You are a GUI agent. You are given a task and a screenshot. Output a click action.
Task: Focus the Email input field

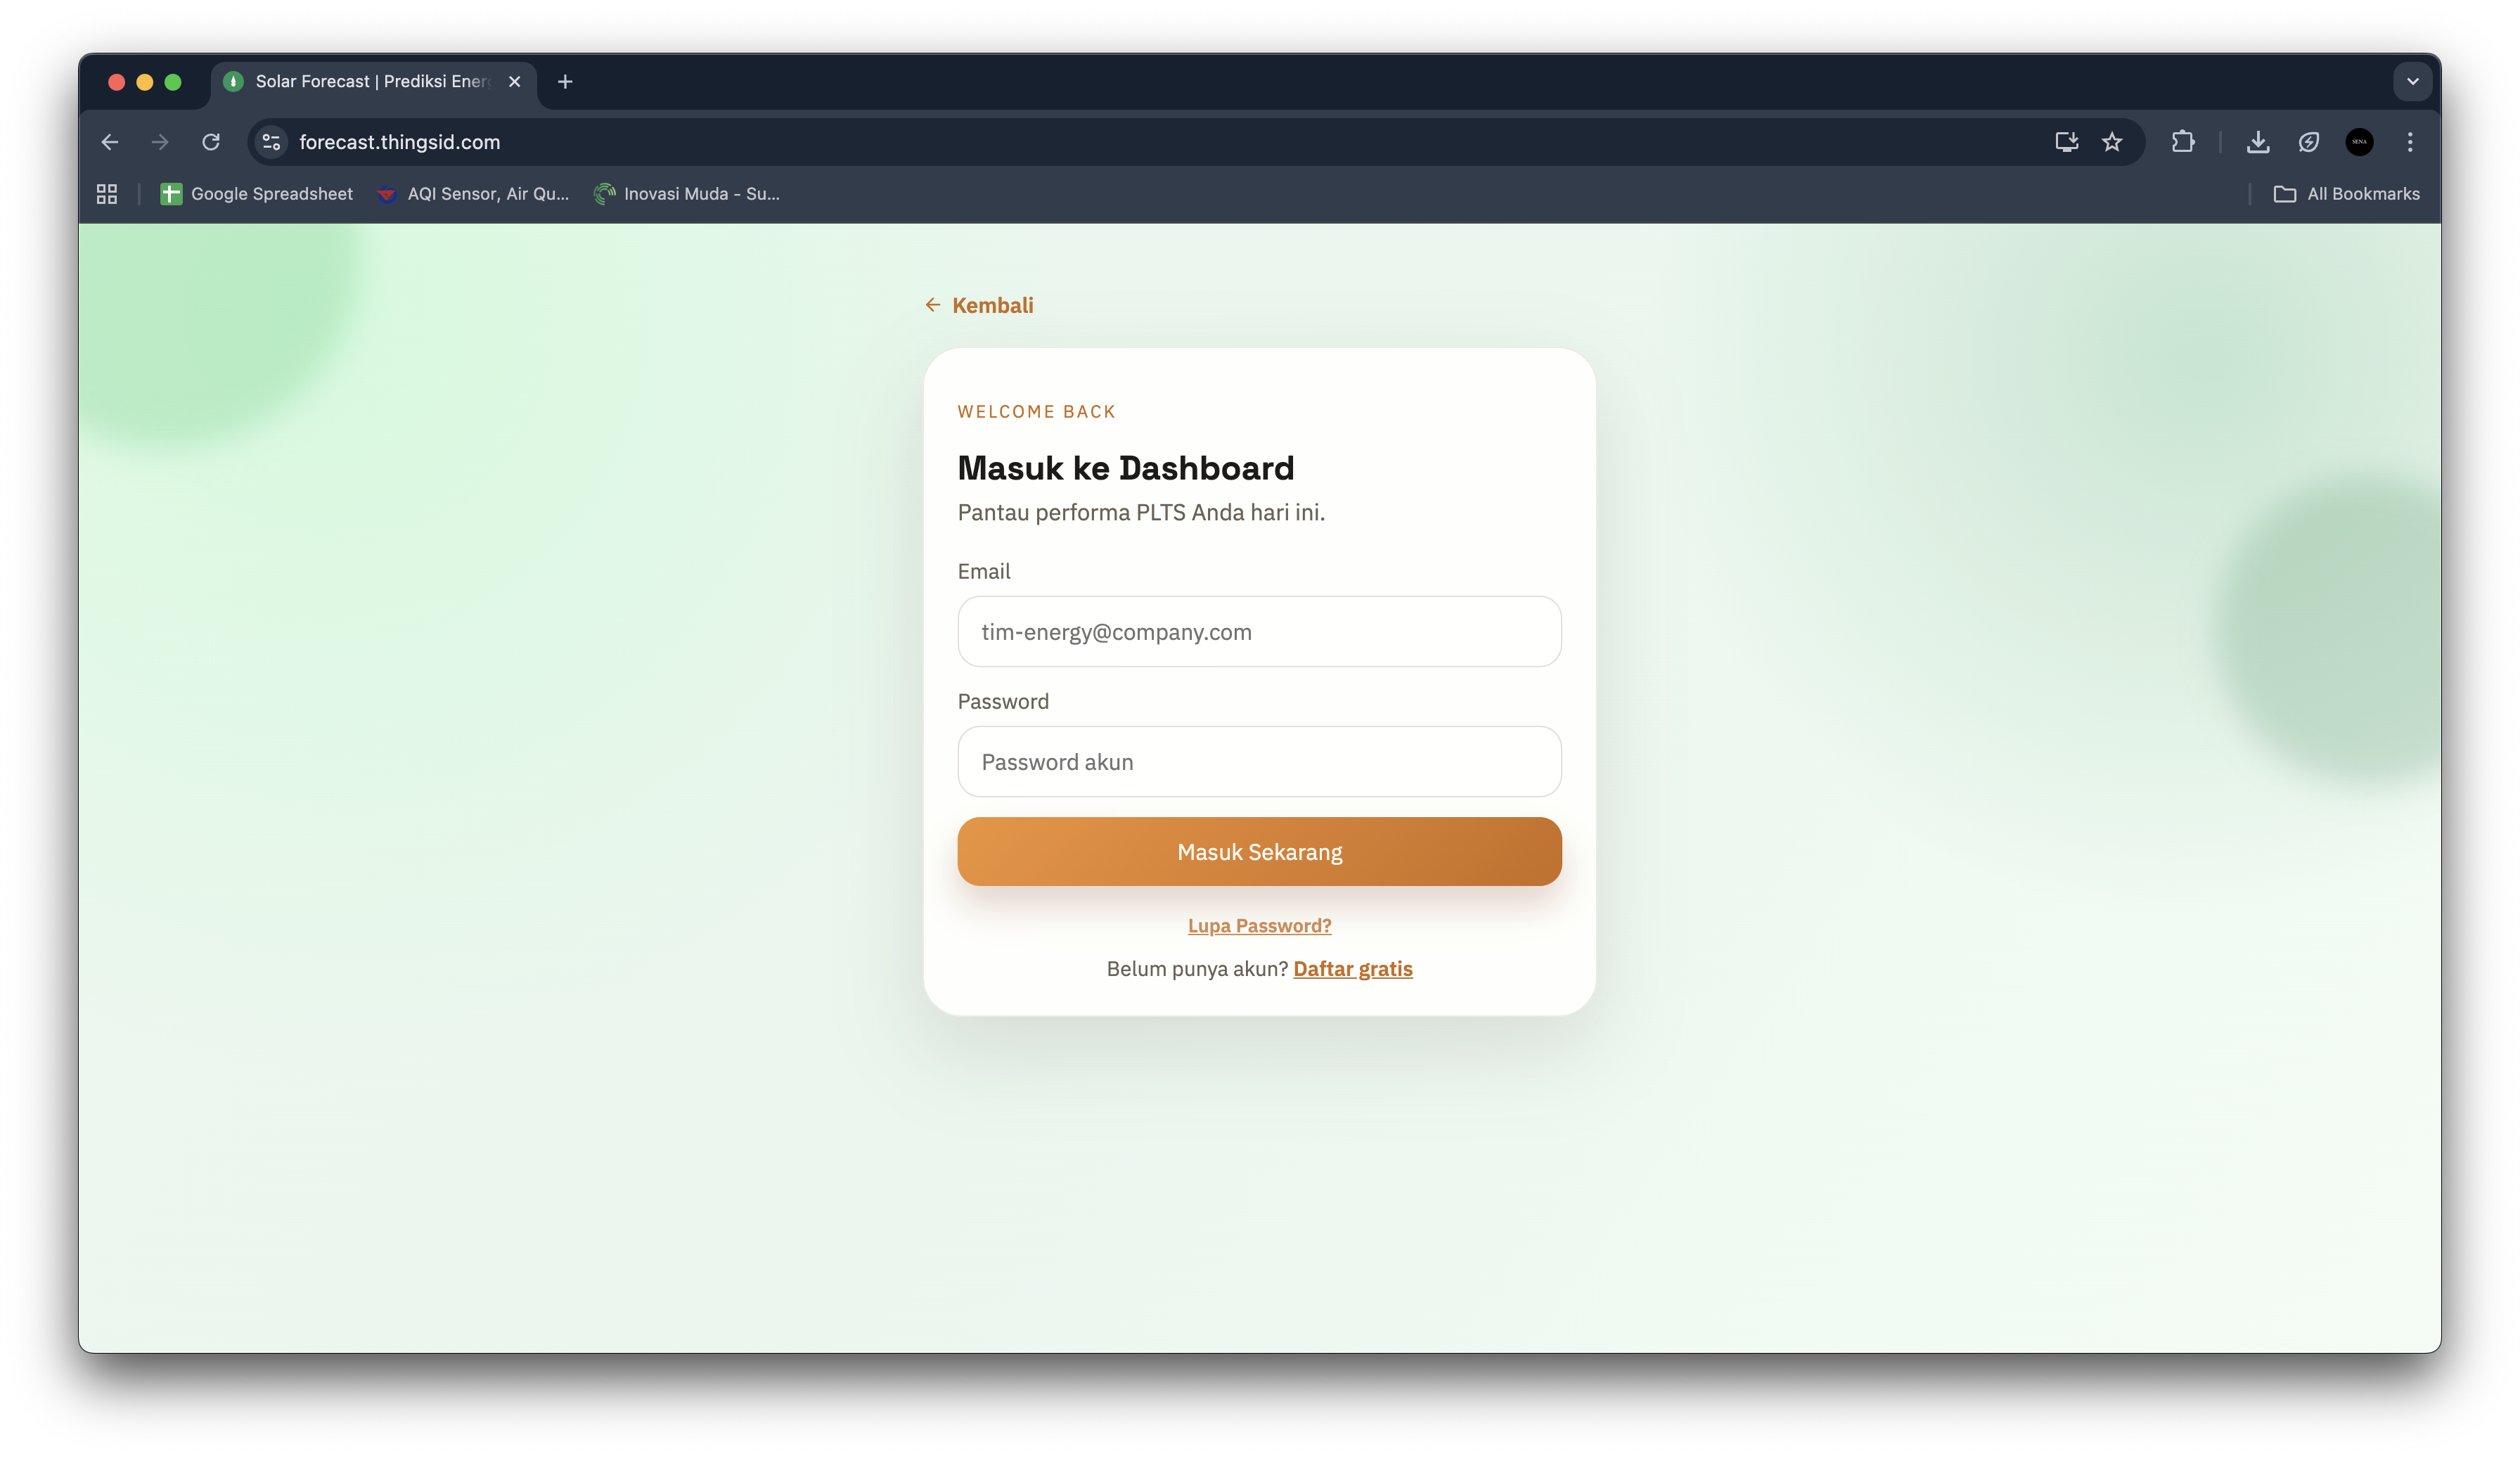point(1259,632)
